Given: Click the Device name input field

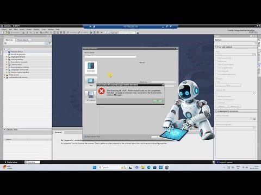Looking at the screenshot, I should [x=110, y=57].
